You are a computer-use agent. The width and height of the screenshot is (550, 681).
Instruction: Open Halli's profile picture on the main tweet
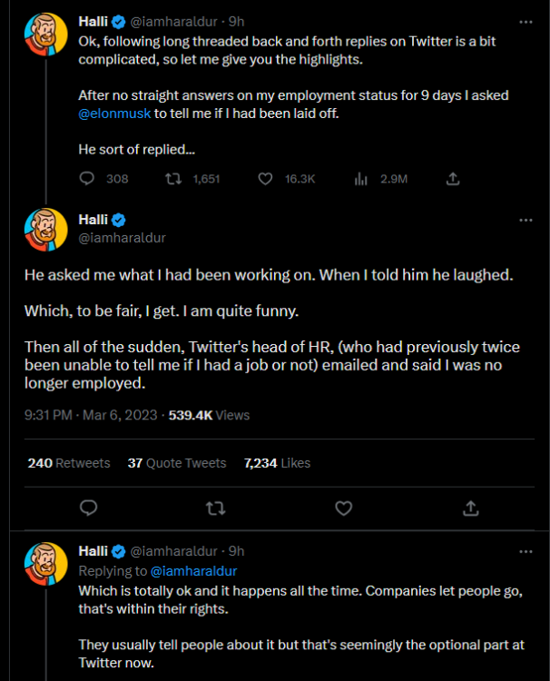pyautogui.click(x=45, y=229)
